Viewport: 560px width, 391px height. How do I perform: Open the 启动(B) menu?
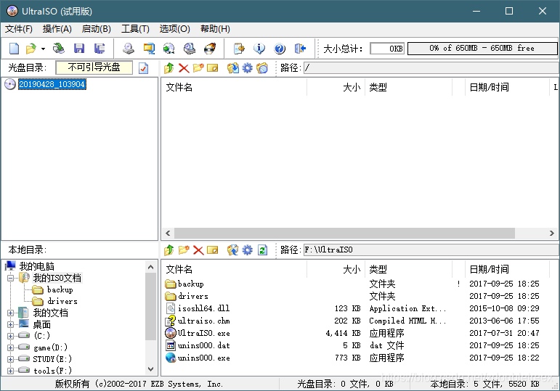coord(96,29)
